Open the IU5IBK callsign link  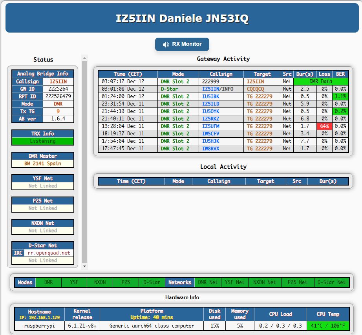[x=210, y=96]
